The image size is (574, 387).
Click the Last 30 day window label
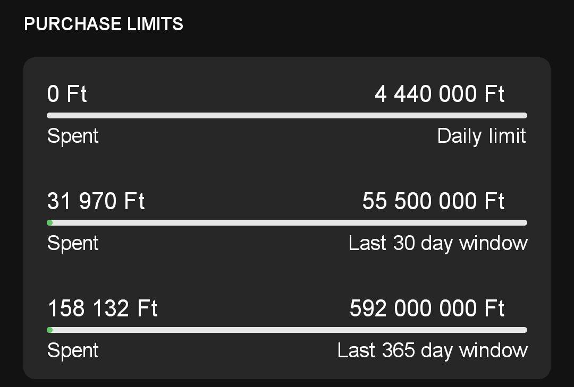pyautogui.click(x=438, y=243)
